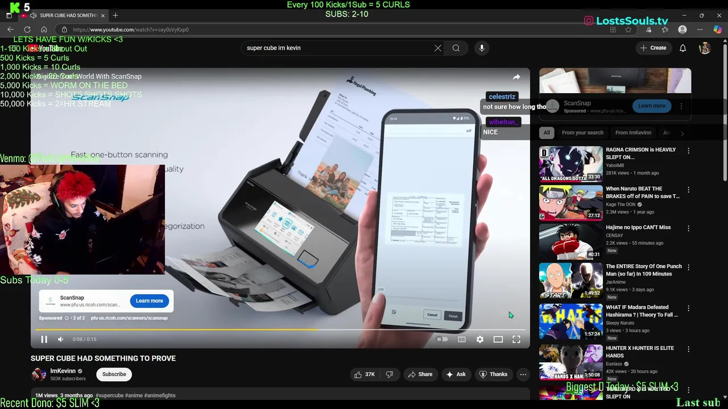Click the browser address bar URL
This screenshot has height=409, width=728.
click(x=131, y=30)
